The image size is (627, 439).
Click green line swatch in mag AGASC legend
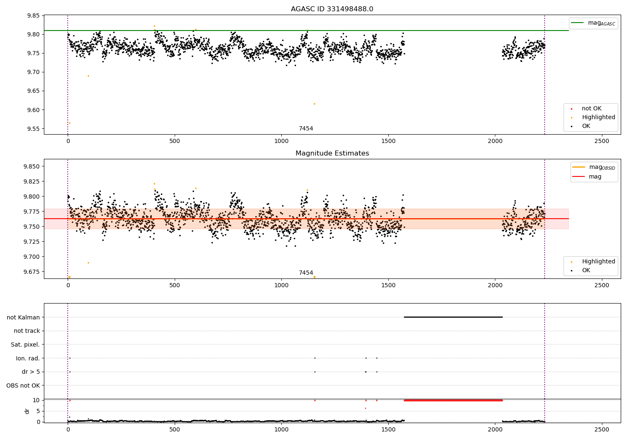tap(578, 23)
